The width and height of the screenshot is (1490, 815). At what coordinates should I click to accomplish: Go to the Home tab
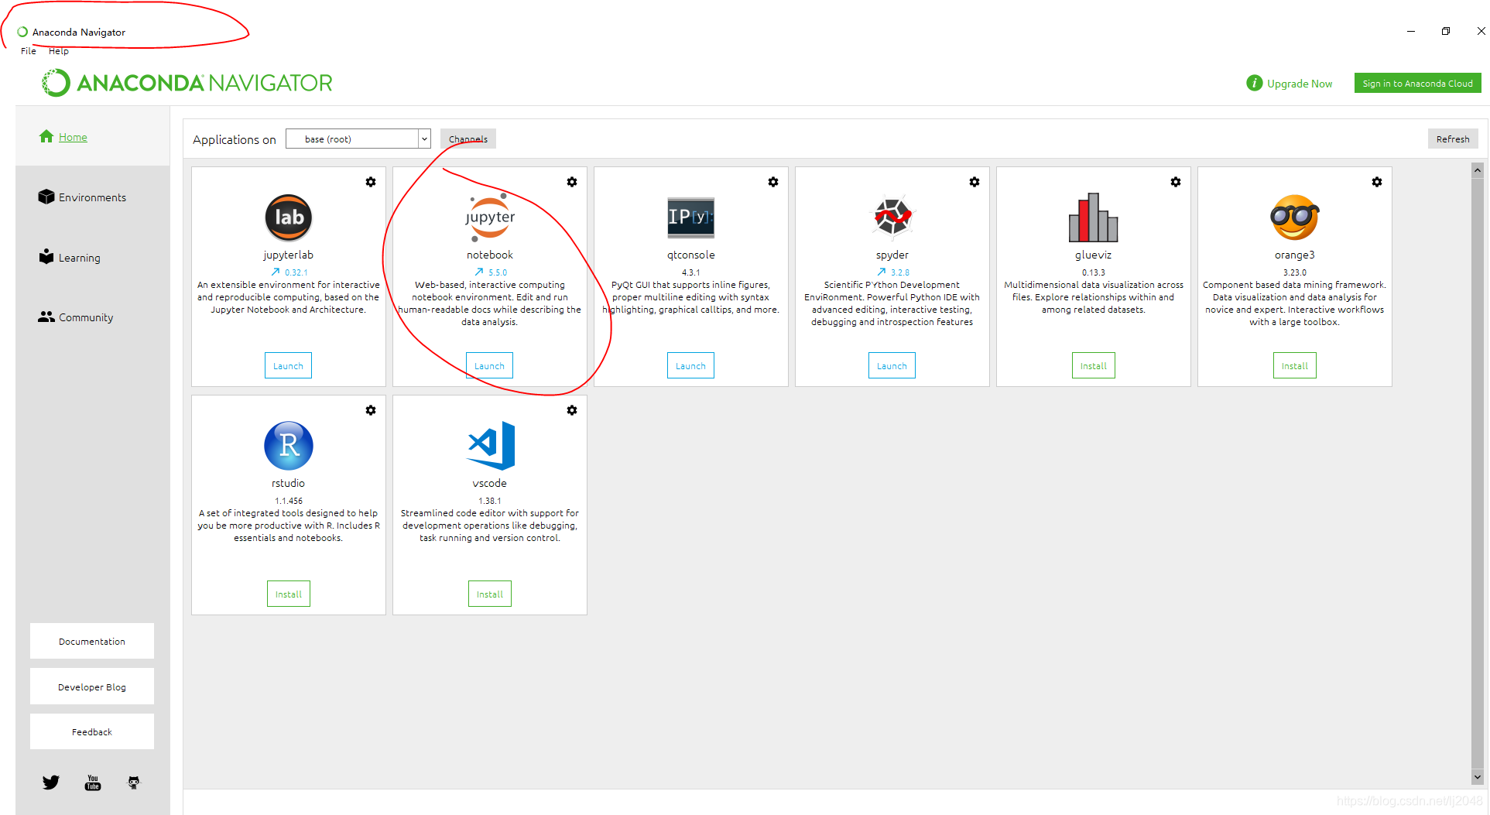pos(63,137)
